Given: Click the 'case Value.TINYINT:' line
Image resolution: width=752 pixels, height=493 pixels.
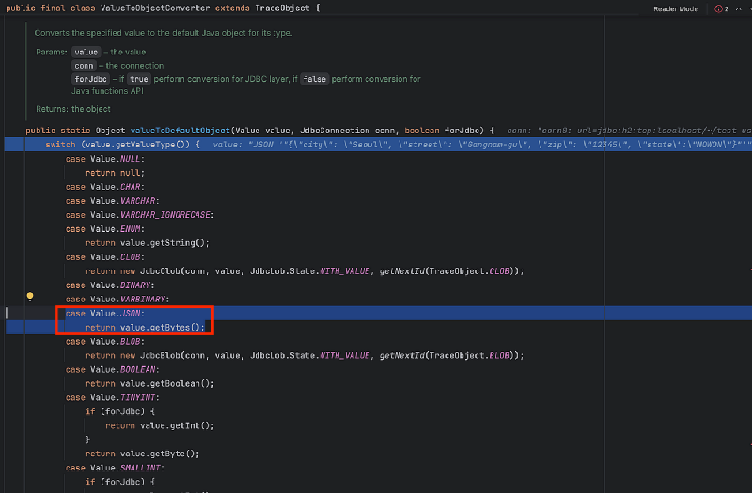Looking at the screenshot, I should click(x=112, y=397).
